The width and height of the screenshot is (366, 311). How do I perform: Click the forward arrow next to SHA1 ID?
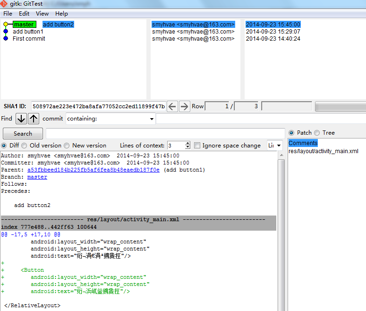[185, 106]
